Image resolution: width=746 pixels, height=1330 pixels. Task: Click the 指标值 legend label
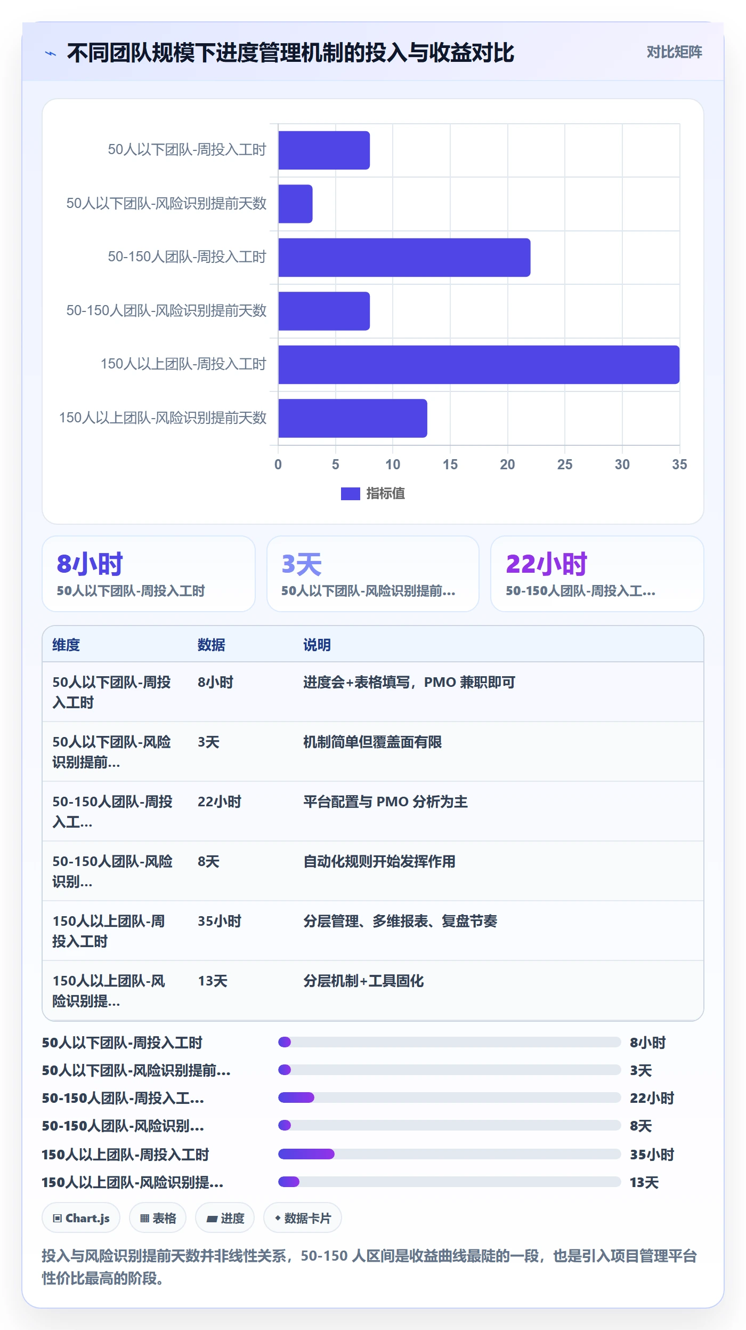[385, 494]
